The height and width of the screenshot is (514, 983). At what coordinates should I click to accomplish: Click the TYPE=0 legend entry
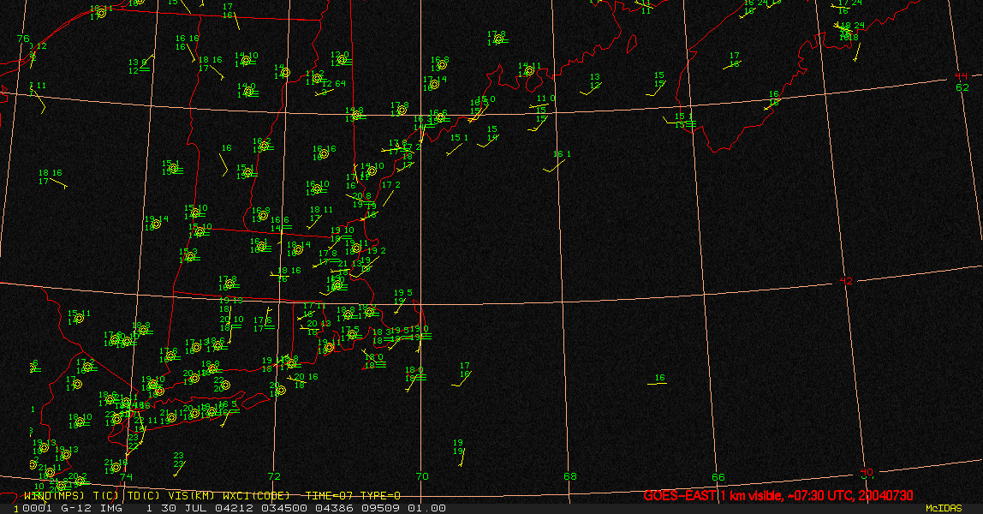(380, 496)
